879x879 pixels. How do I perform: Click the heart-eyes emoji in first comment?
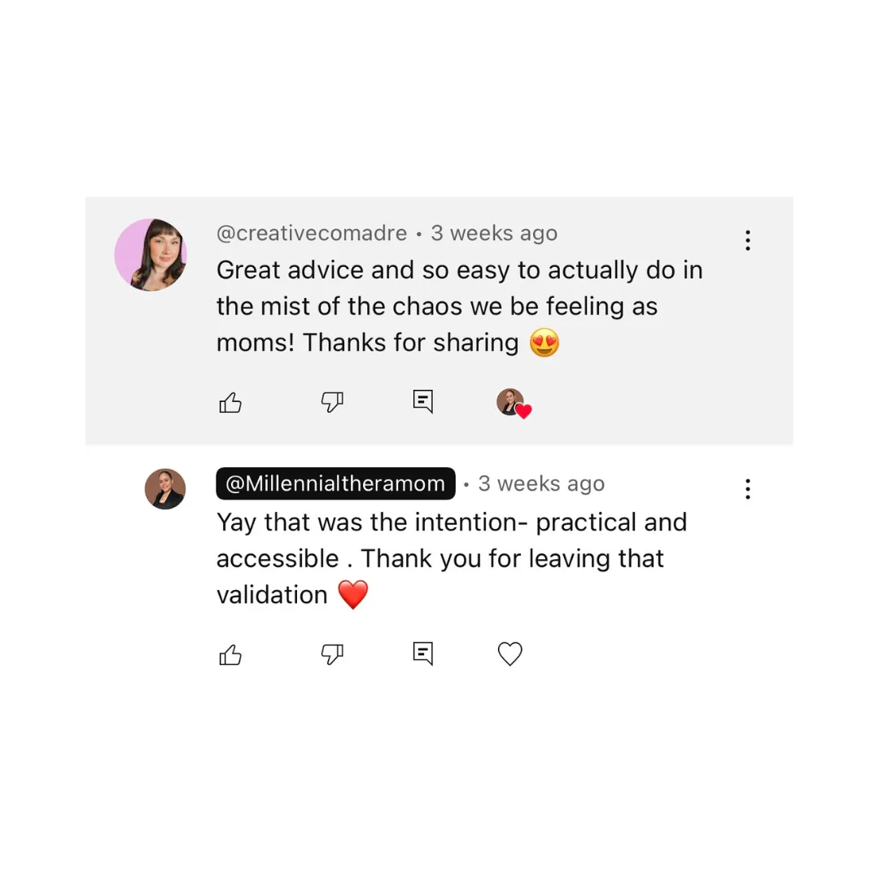point(544,343)
